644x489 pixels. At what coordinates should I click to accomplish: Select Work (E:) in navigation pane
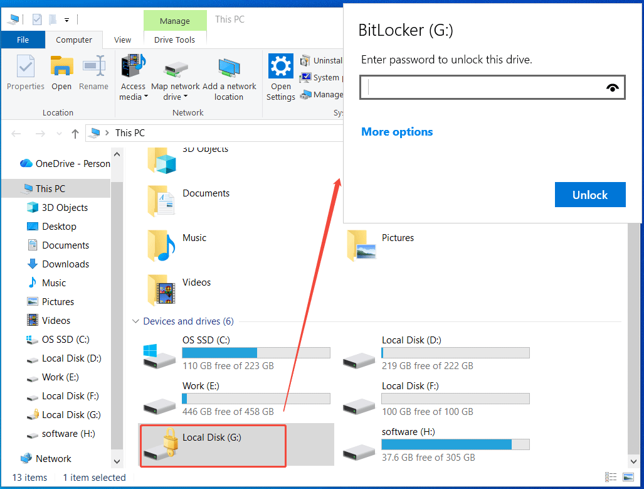point(53,377)
